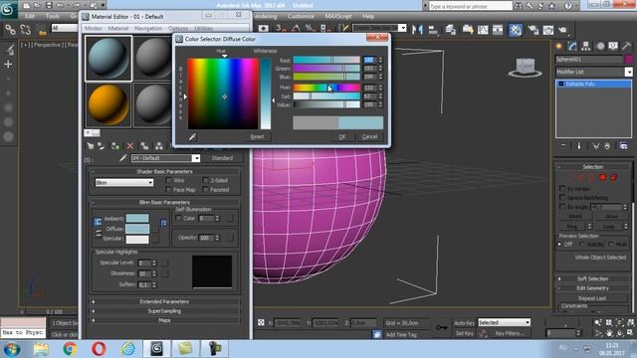Open the Motion command panel tab
The width and height of the screenshot is (637, 358).
(x=600, y=47)
